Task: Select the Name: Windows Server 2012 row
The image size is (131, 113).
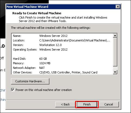Action: pos(62,36)
